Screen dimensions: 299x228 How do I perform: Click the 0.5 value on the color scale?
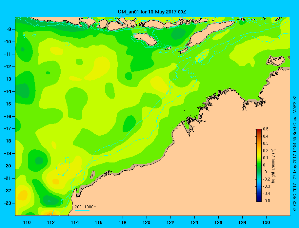(x=266, y=129)
